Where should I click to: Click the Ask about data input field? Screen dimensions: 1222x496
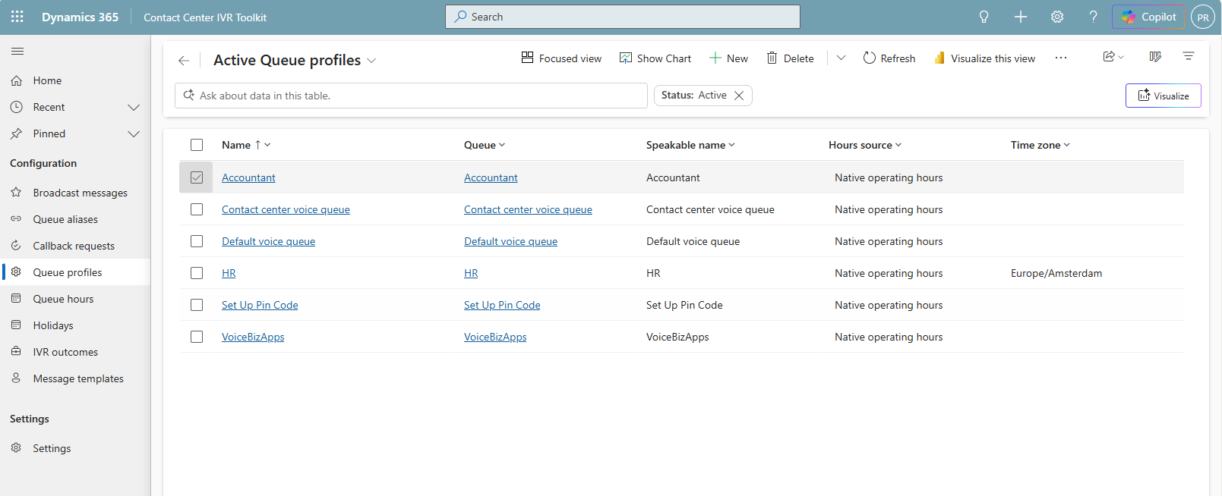411,96
